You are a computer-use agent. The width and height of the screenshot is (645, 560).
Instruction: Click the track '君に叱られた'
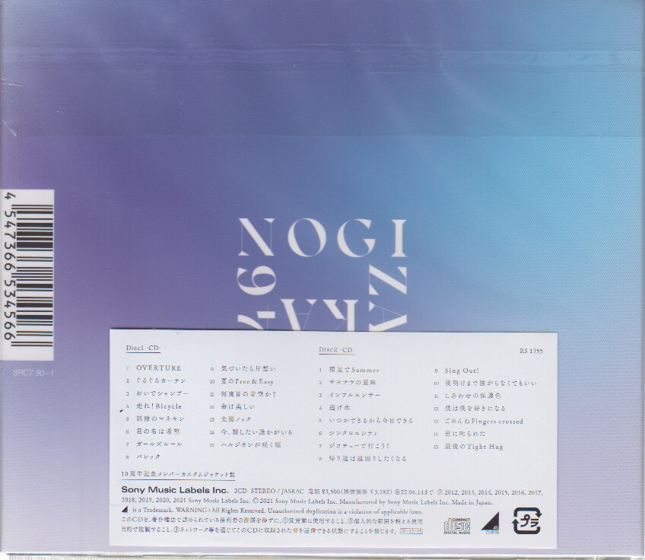(x=465, y=434)
